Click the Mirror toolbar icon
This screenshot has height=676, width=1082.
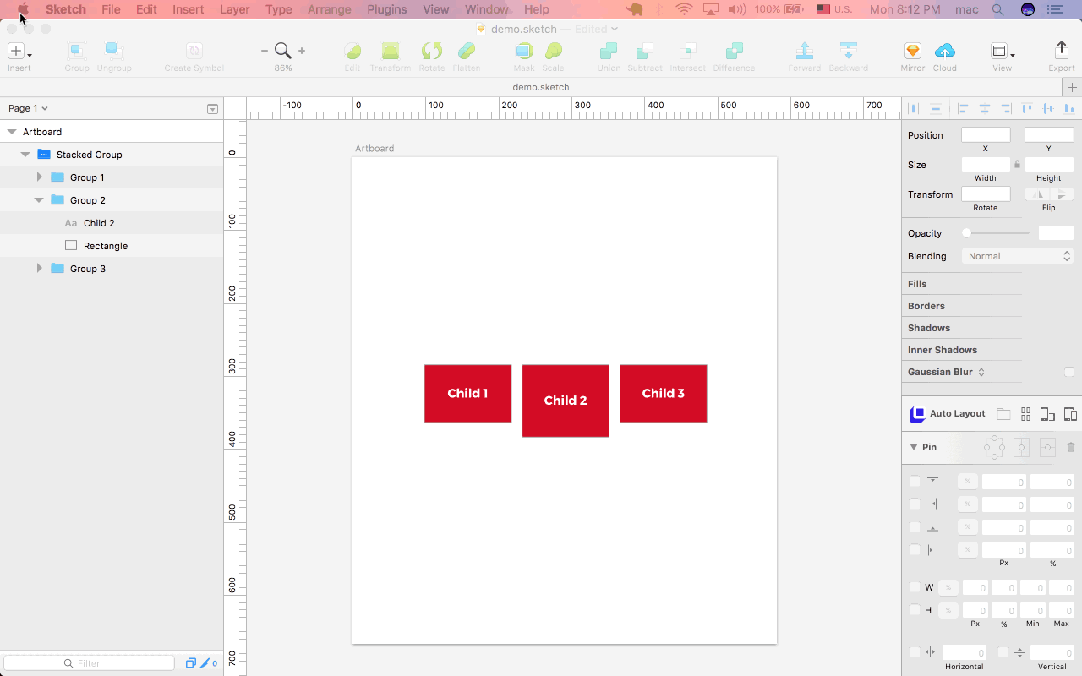pos(912,51)
